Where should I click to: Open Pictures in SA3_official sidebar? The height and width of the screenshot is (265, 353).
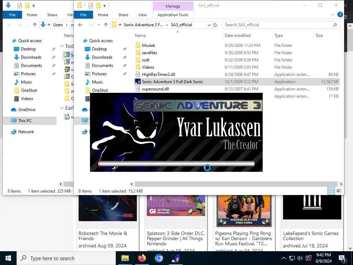click(99, 74)
